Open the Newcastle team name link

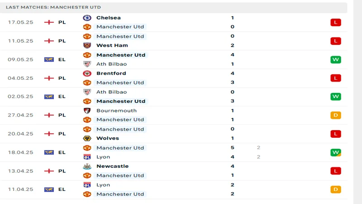112,166
